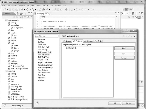Click the Remove button

click(124, 58)
